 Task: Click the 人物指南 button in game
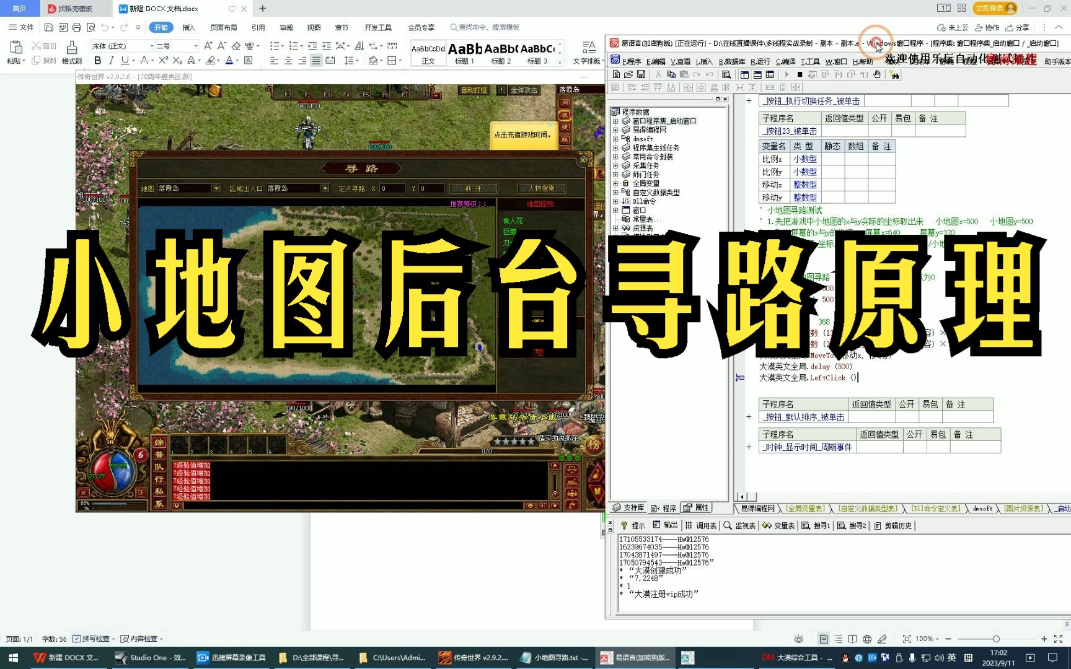pyautogui.click(x=542, y=188)
